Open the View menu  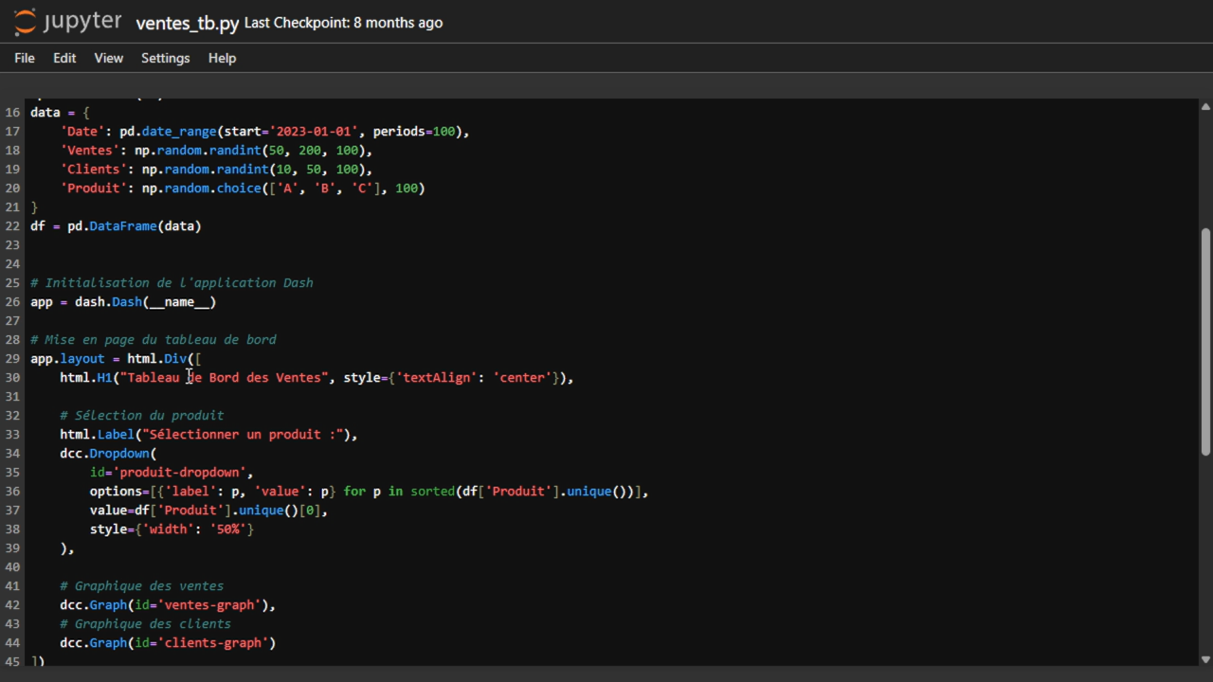pyautogui.click(x=108, y=58)
